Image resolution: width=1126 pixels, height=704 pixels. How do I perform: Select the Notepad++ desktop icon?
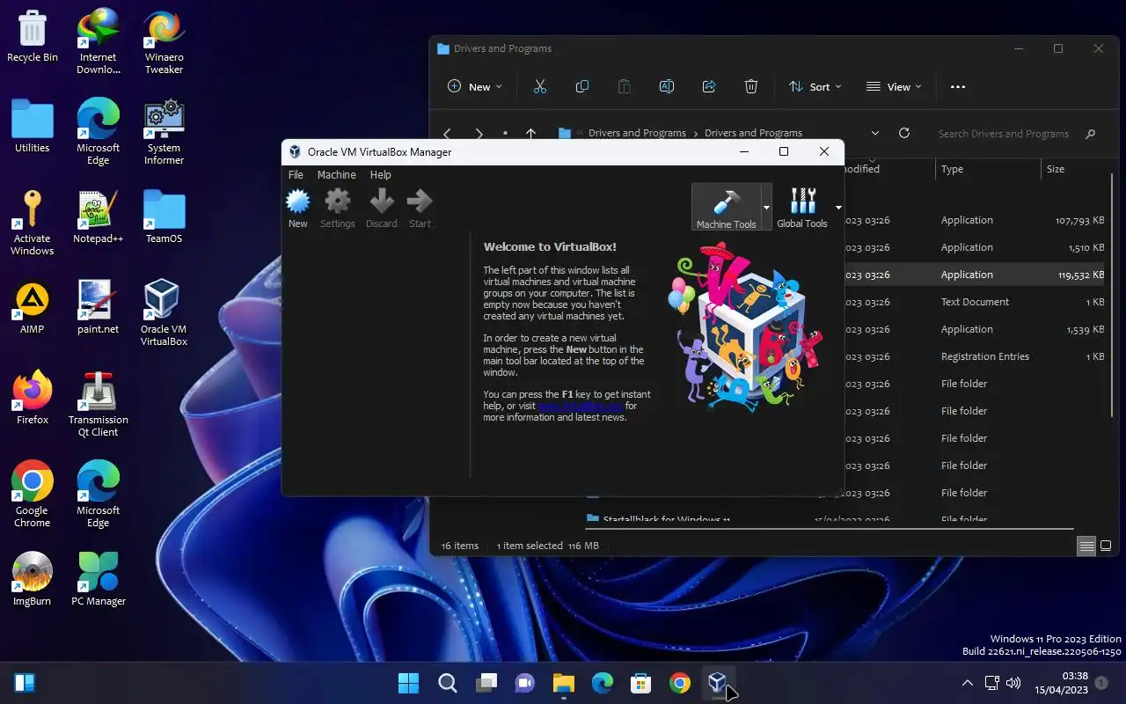(x=98, y=217)
